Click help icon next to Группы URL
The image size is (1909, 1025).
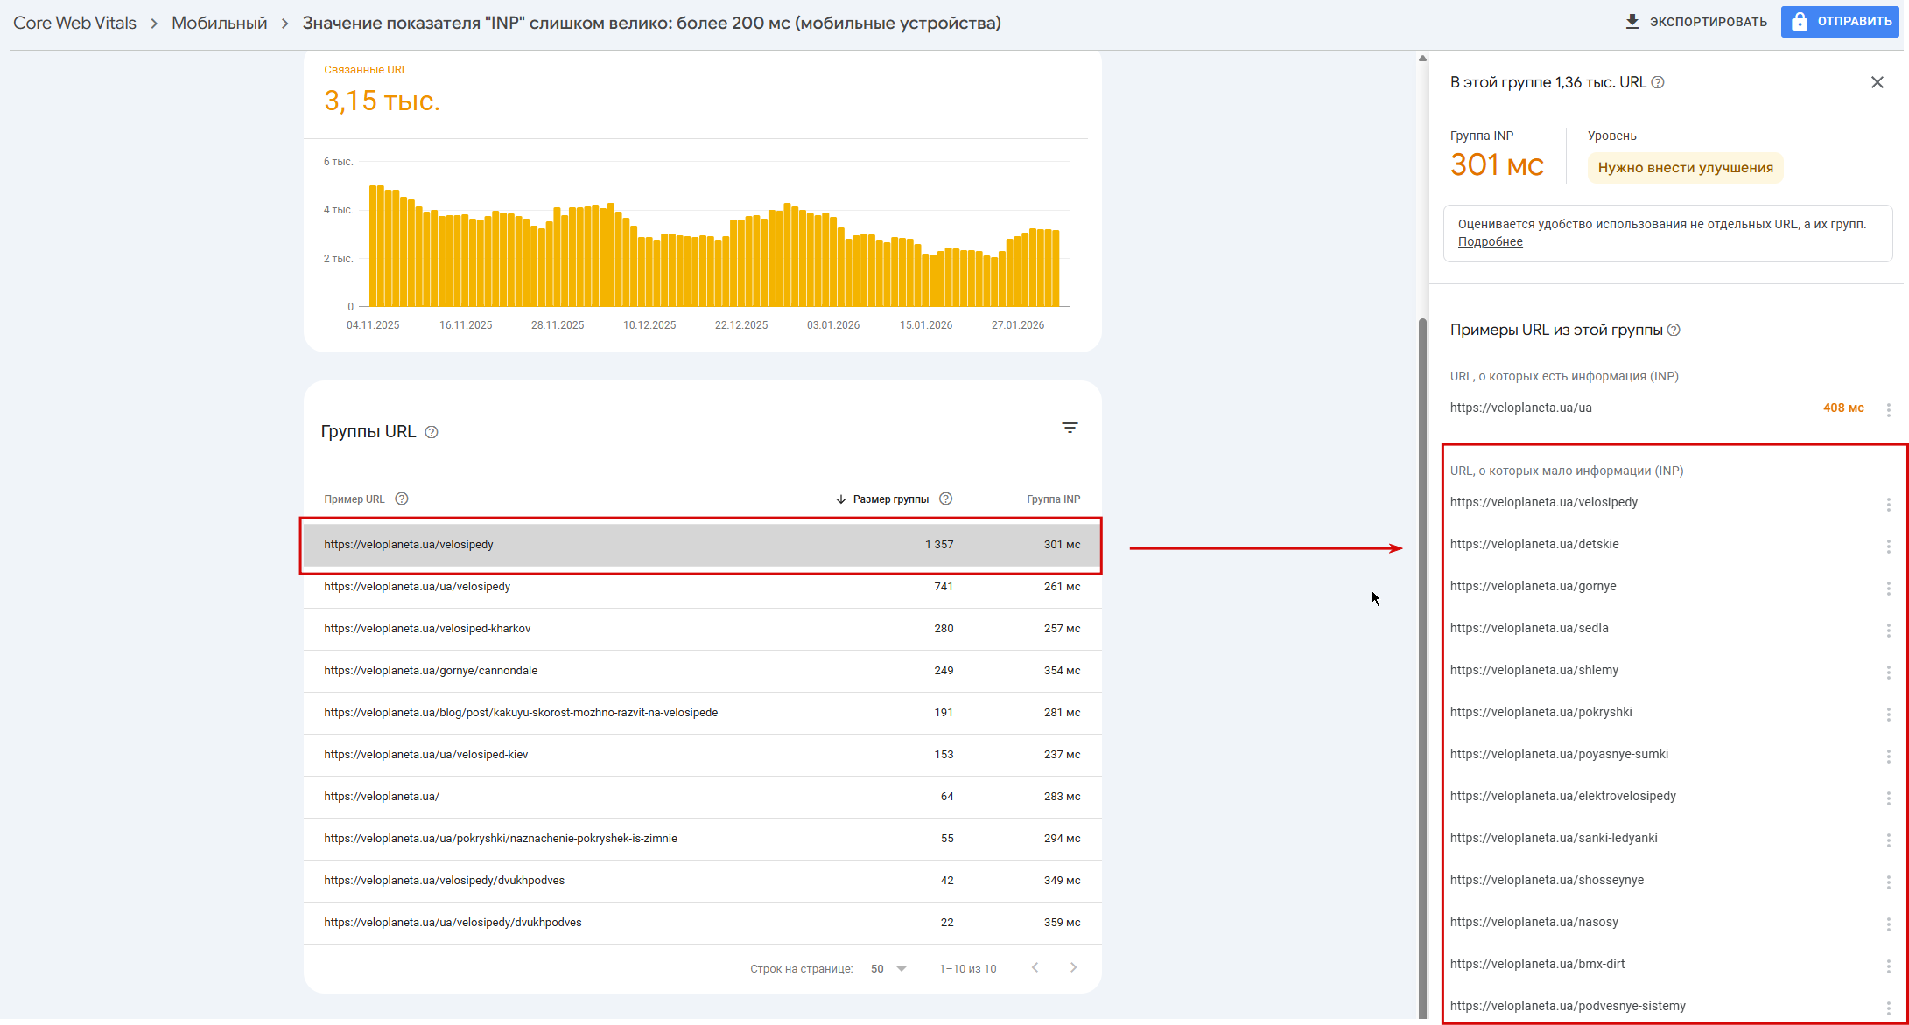point(432,432)
